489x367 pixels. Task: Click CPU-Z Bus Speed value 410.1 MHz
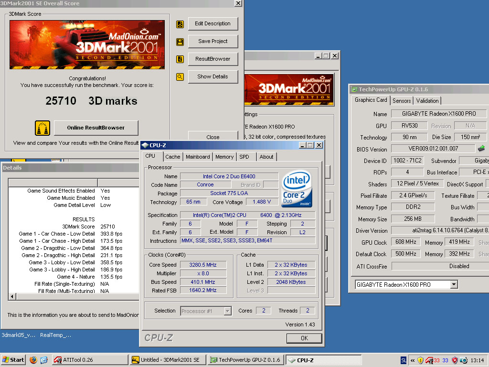click(202, 282)
